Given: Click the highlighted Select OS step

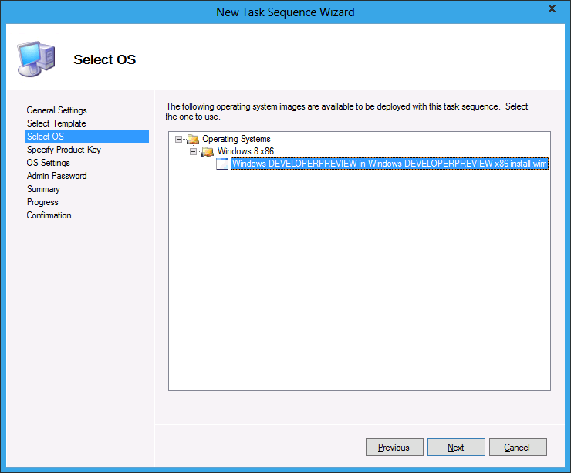Looking at the screenshot, I should click(x=46, y=137).
